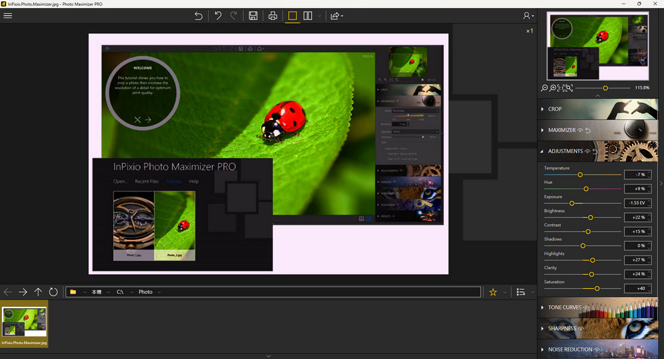Print the image with the printer icon
Viewport: 664px width, 359px height.
[x=273, y=16]
